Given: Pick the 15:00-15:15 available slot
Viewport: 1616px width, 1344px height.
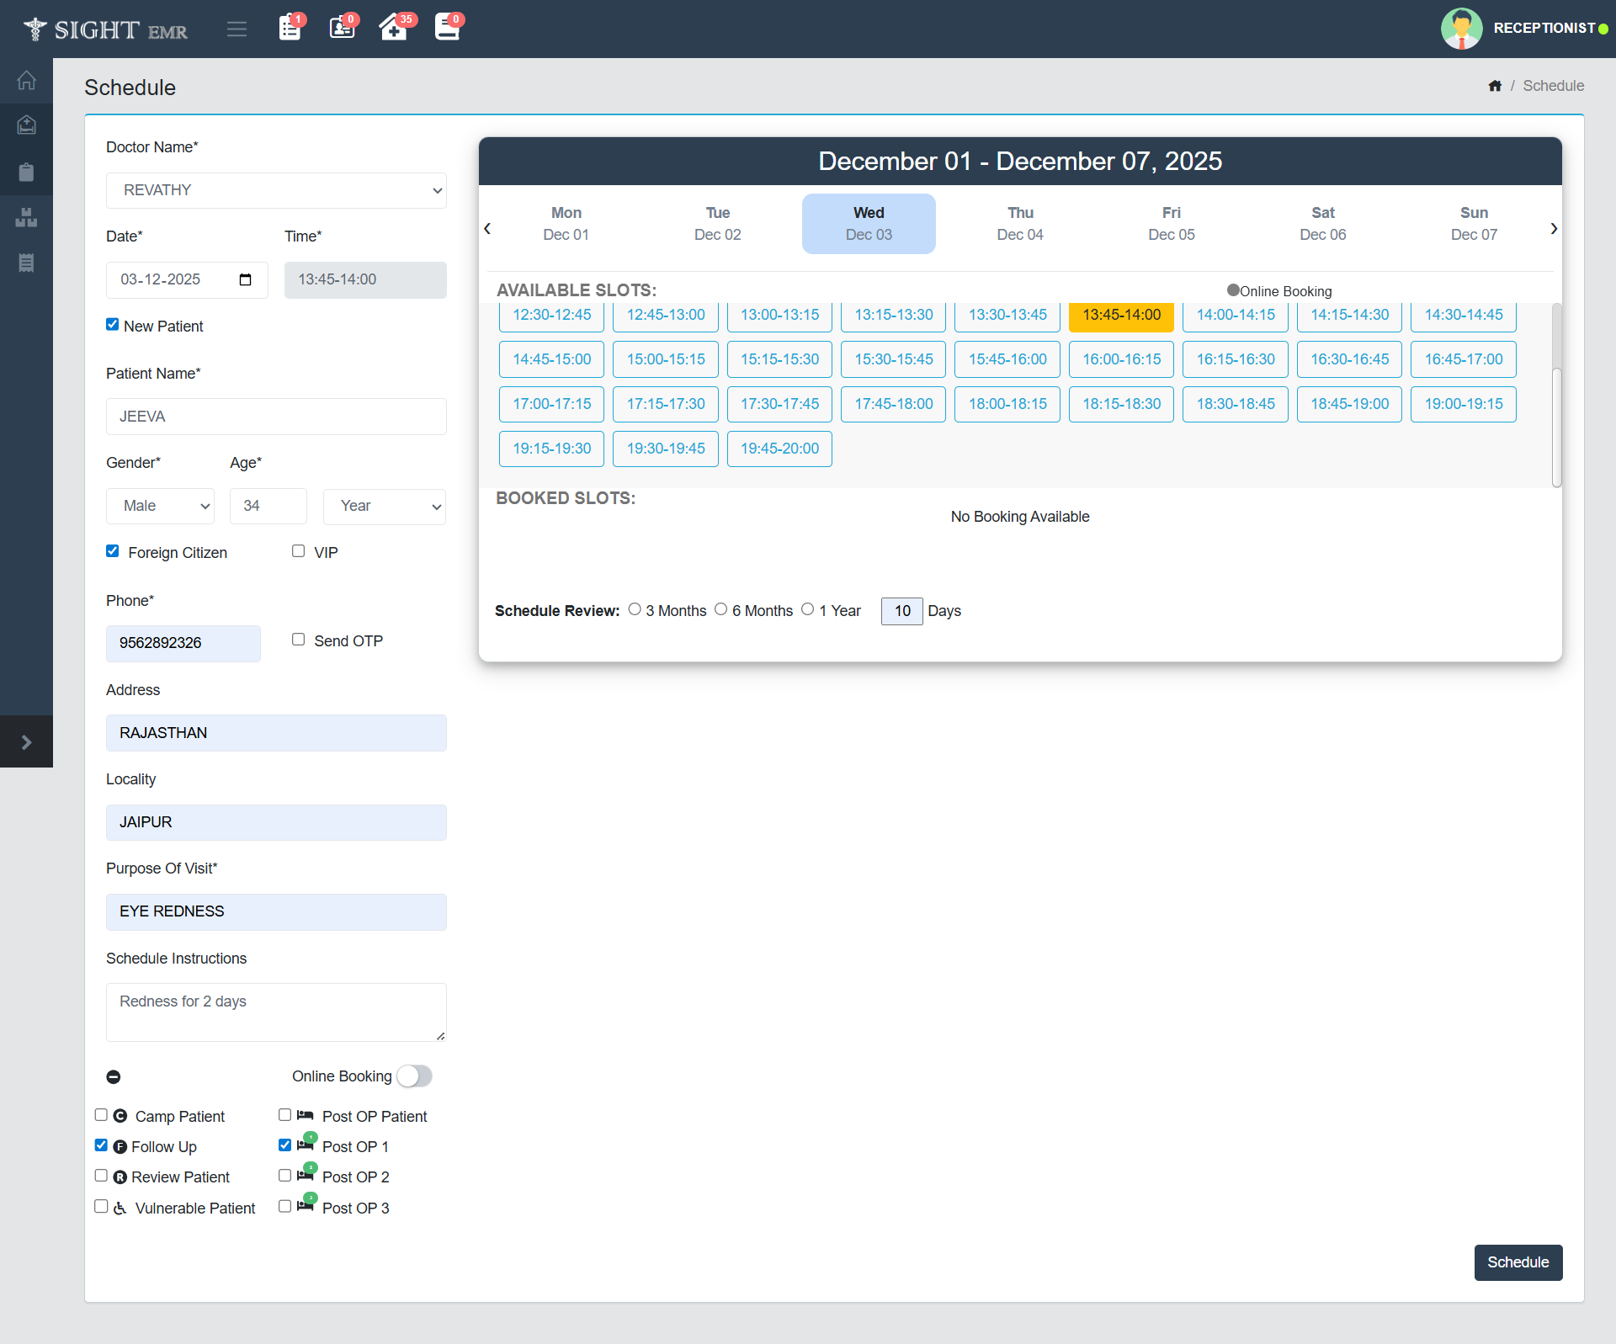Looking at the screenshot, I should click(x=665, y=359).
